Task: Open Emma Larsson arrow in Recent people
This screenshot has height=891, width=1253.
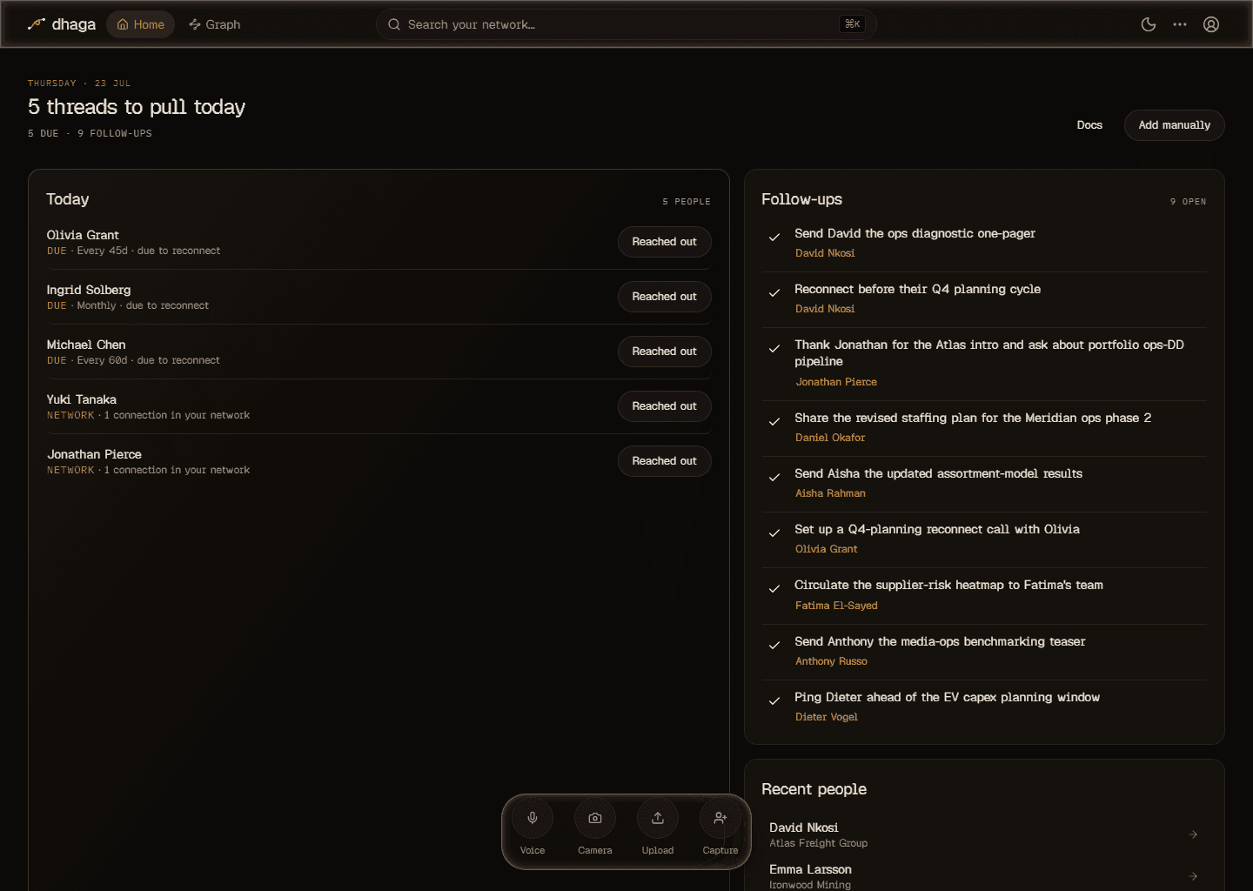Action: [1193, 876]
